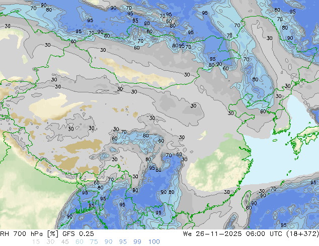Click legend value "99" in the color scale

coord(137,242)
